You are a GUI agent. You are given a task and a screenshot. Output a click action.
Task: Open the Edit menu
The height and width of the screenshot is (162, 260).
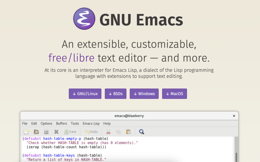click(34, 124)
